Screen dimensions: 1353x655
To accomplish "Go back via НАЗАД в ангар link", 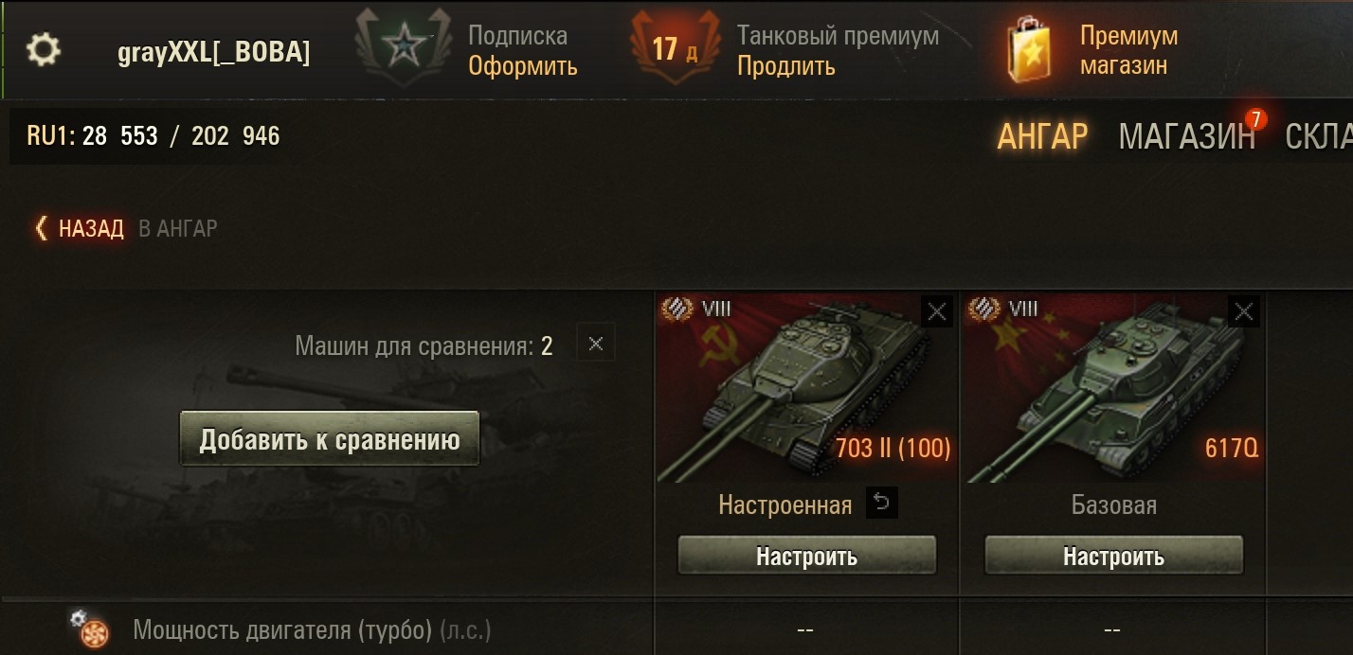I will tap(126, 228).
